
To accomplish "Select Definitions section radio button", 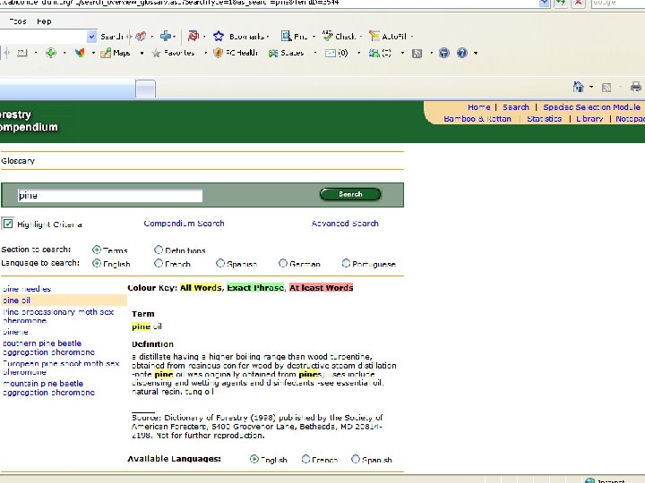I will pos(159,250).
